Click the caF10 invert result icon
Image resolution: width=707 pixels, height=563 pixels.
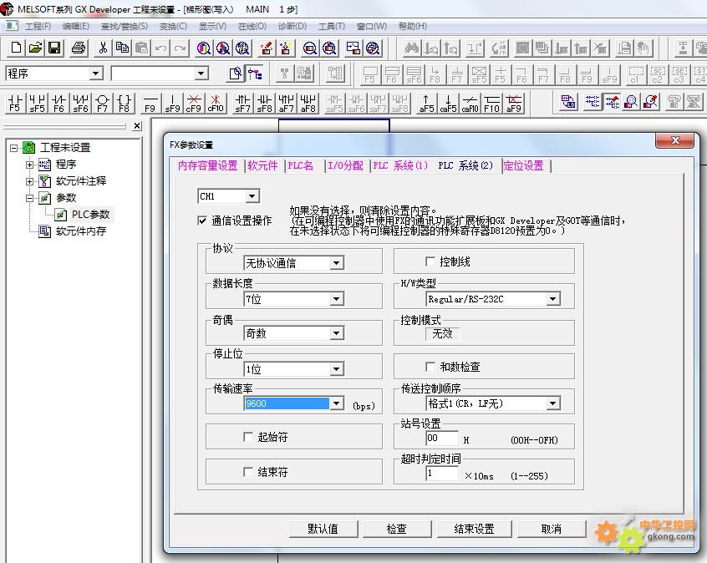click(x=470, y=104)
